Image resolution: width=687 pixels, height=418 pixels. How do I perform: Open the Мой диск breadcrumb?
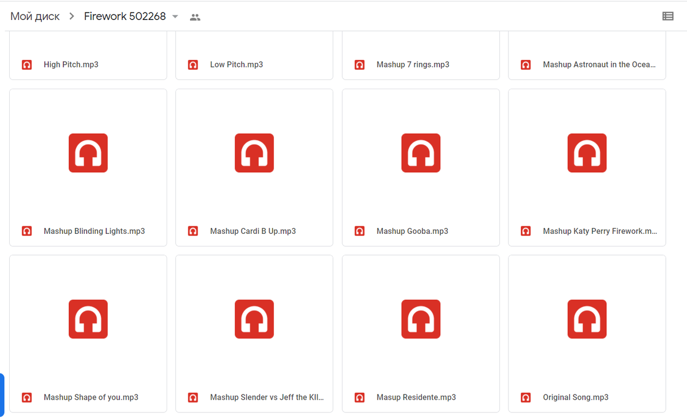(x=35, y=17)
